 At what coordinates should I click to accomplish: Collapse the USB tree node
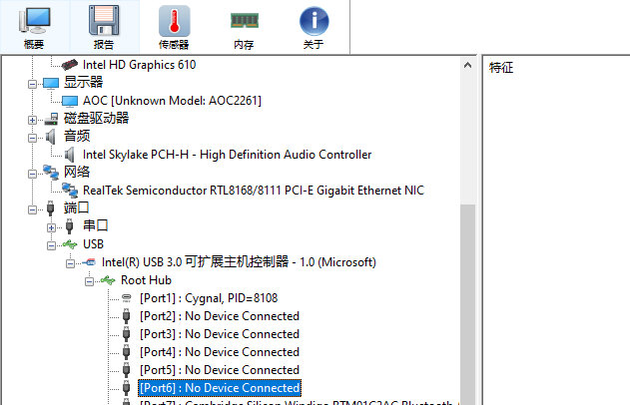coord(52,245)
